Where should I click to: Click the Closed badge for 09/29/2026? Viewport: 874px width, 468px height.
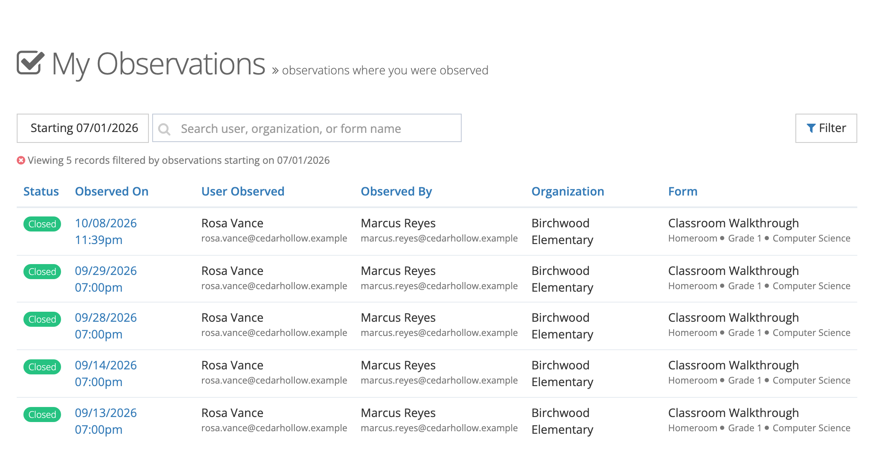click(x=42, y=272)
